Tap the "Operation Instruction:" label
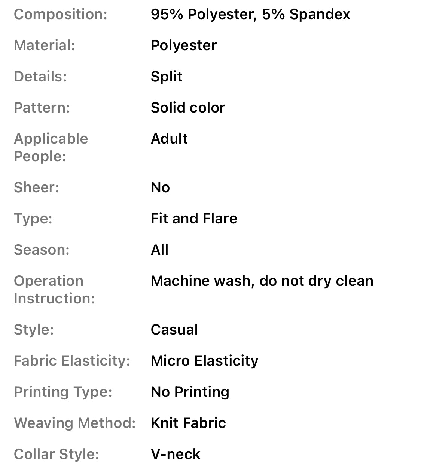Viewport: 421px width, 468px height. [x=54, y=289]
